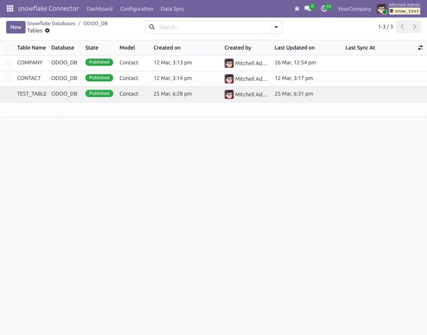Screen dimensions: 427x335
Task: Click the Tables gear settings icon
Action: click(47, 31)
